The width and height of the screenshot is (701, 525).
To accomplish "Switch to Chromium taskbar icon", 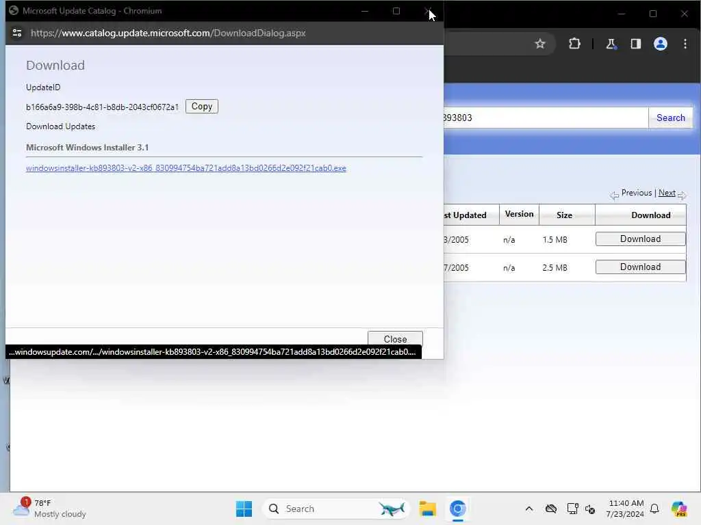I will click(x=458, y=509).
